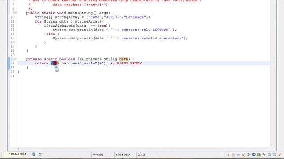
Task: Click "contains only LETTERS" string on line 13
Action: tap(140, 30)
